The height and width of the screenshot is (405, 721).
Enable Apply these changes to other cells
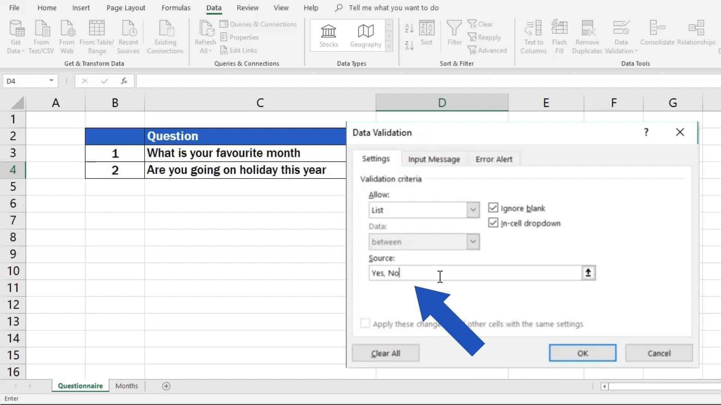click(365, 323)
